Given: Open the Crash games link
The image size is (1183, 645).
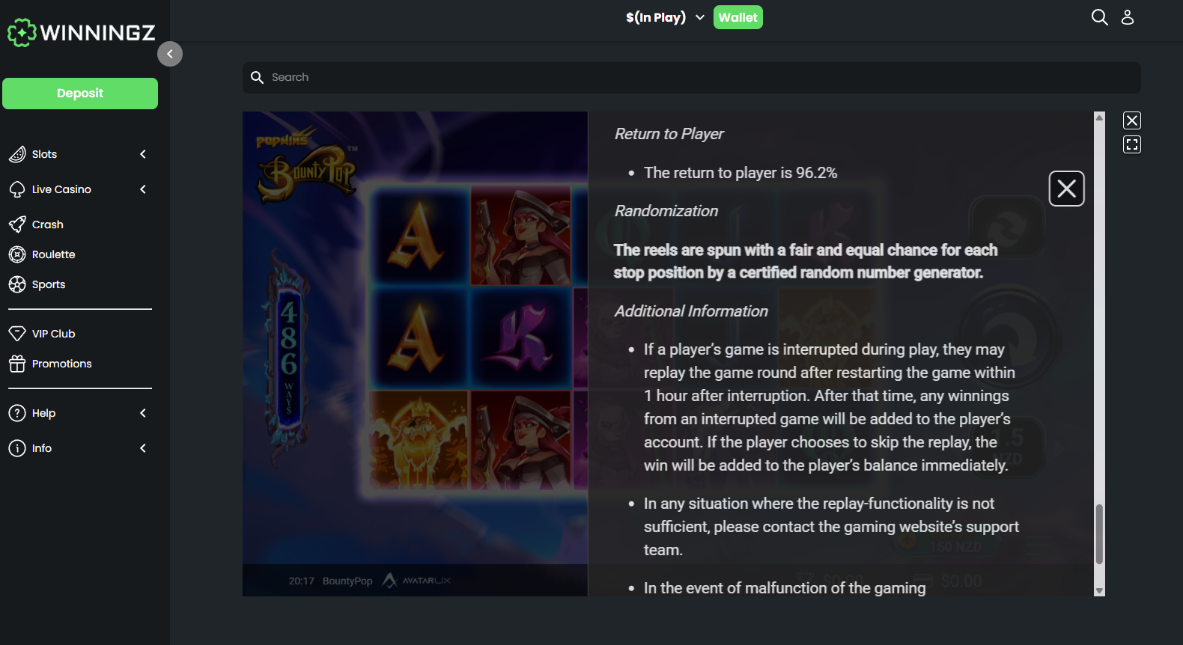Looking at the screenshot, I should 48,224.
